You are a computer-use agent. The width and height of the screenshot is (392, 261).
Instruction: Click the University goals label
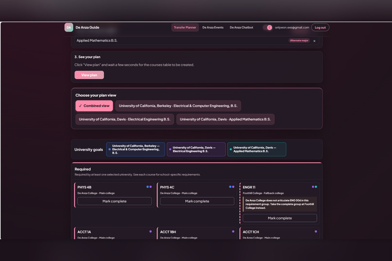click(89, 150)
